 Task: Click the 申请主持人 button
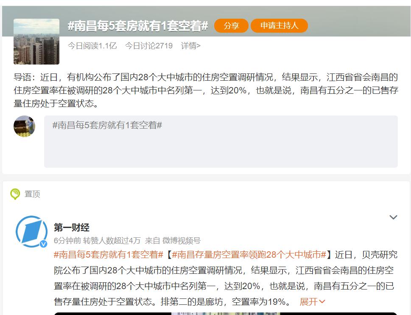pos(279,26)
